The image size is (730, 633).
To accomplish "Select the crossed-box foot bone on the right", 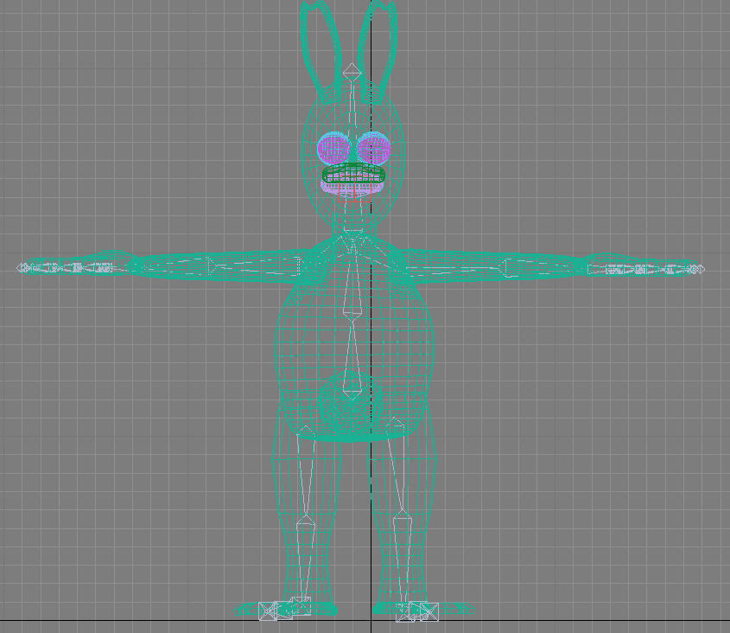I will click(428, 611).
